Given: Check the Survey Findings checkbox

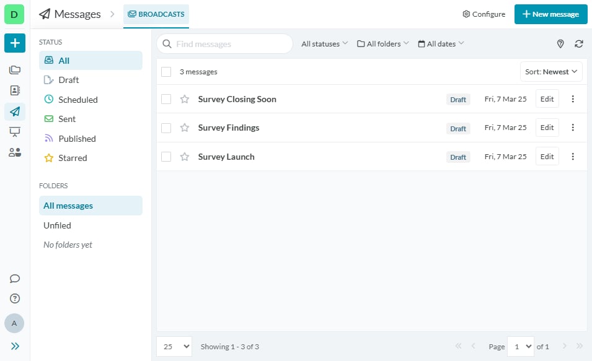Looking at the screenshot, I should (x=166, y=128).
